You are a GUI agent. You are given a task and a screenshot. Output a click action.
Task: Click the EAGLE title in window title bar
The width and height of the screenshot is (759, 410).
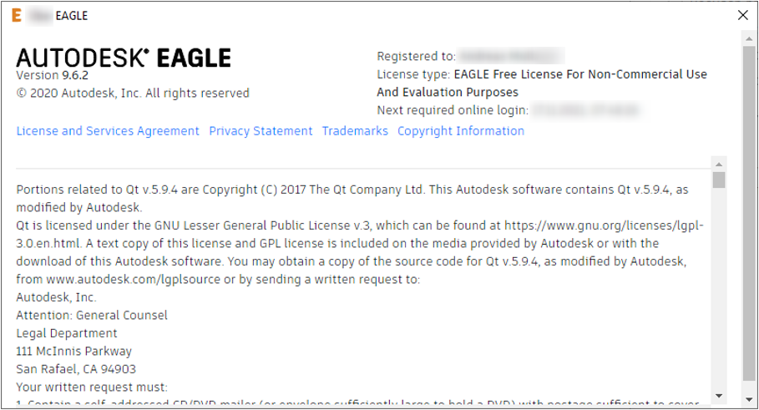point(71,15)
